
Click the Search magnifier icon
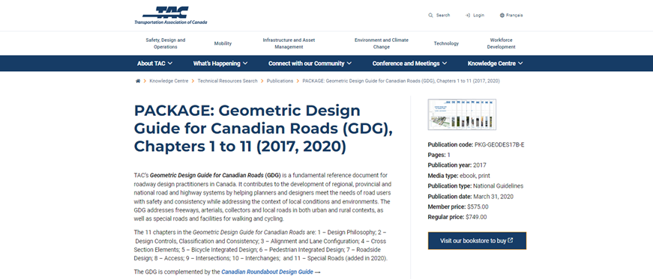coord(430,16)
